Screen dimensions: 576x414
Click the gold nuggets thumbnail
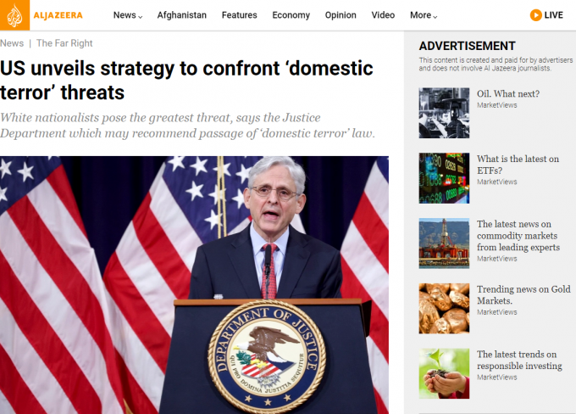[x=444, y=309]
